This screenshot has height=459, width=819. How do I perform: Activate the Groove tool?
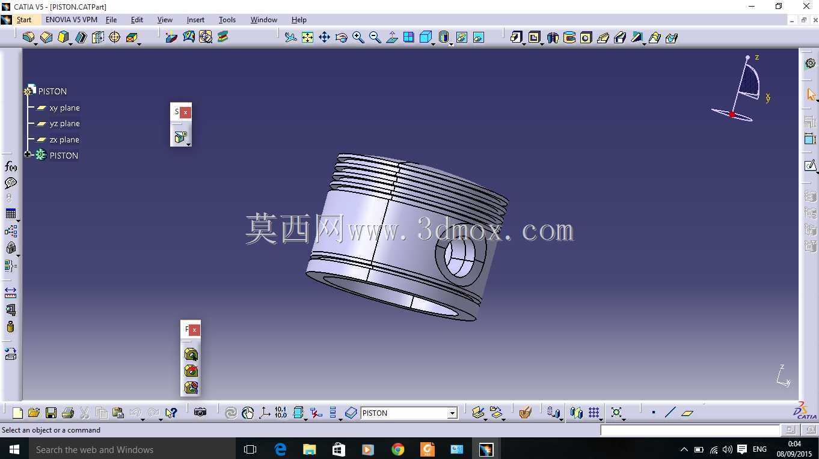pos(569,37)
